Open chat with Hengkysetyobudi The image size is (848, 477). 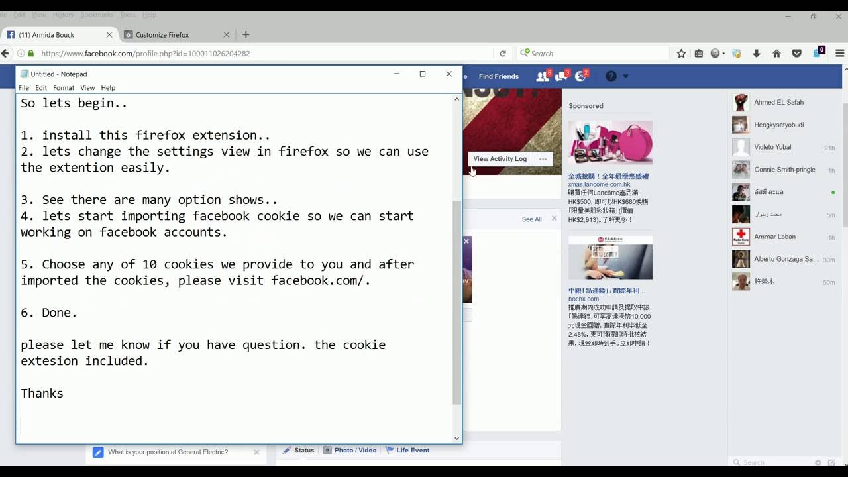click(784, 125)
